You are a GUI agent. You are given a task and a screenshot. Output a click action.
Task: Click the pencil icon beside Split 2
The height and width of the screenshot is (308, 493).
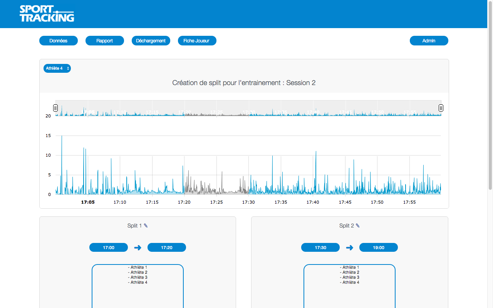pyautogui.click(x=358, y=226)
